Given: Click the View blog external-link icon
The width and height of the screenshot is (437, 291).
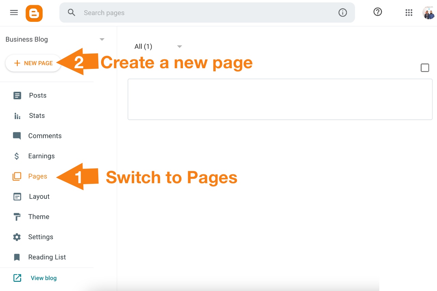Looking at the screenshot, I should [x=17, y=278].
